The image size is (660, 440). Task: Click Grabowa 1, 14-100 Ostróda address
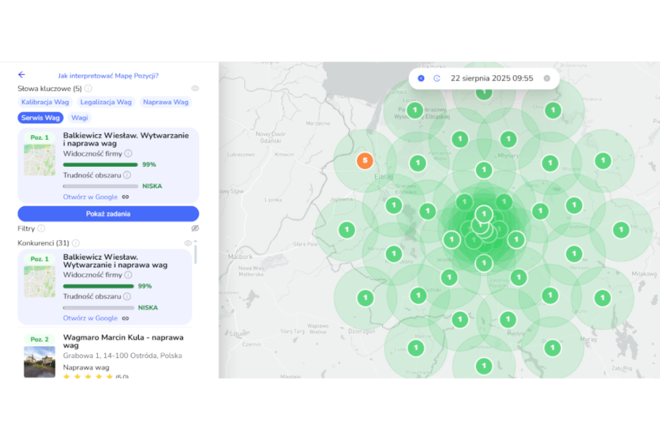point(122,356)
